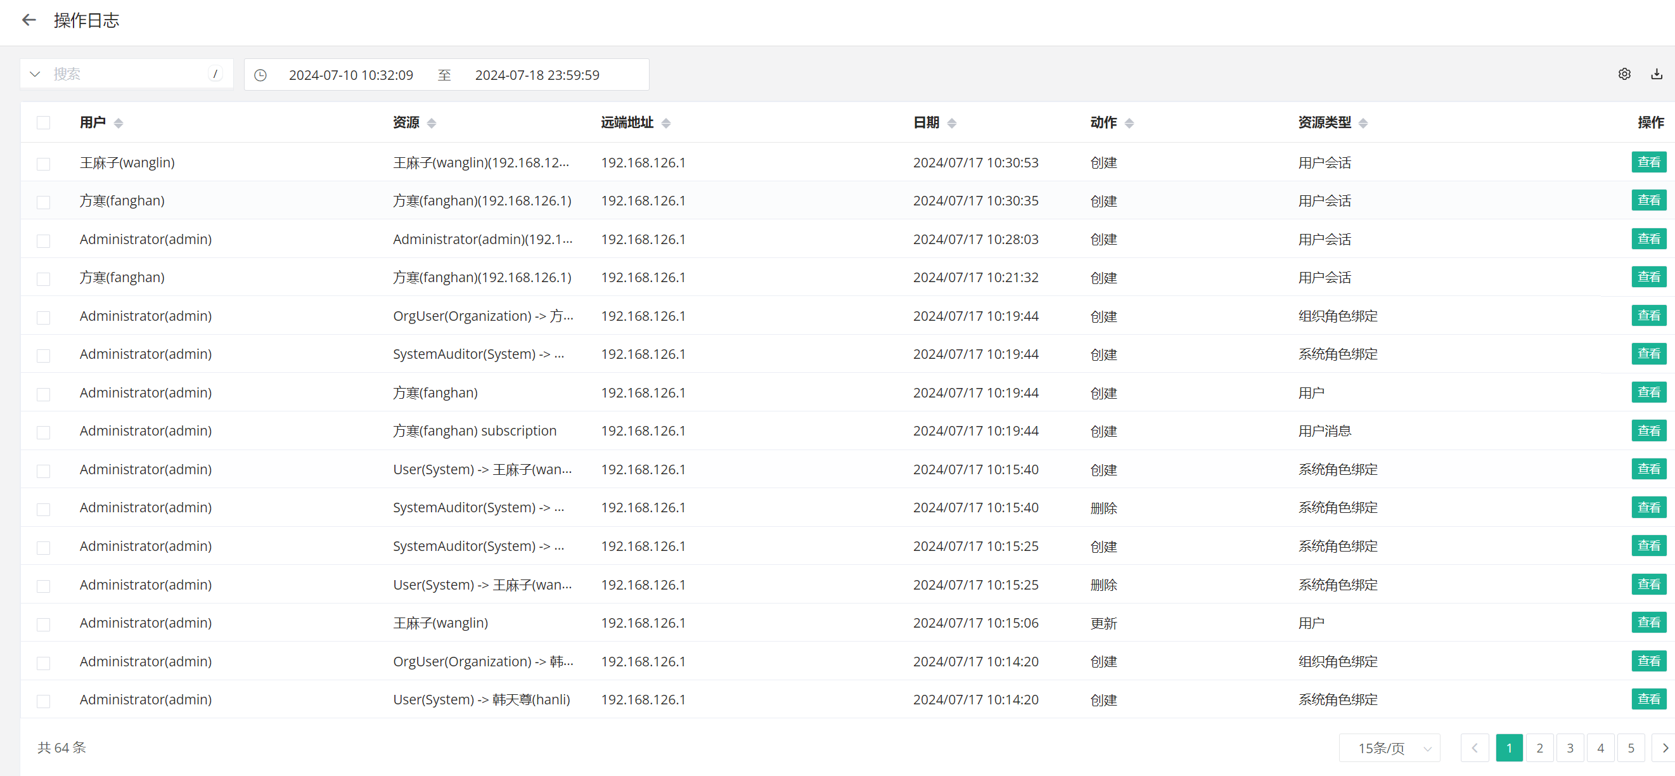The width and height of the screenshot is (1675, 776).
Task: Select checkbox for 10:28:03 Administrator row
Action: tap(44, 241)
